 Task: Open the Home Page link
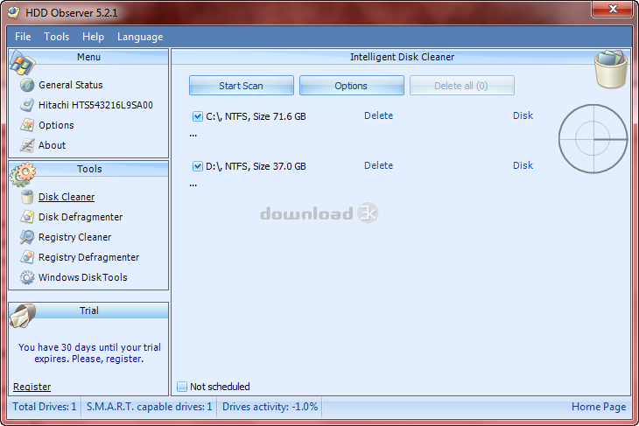599,407
